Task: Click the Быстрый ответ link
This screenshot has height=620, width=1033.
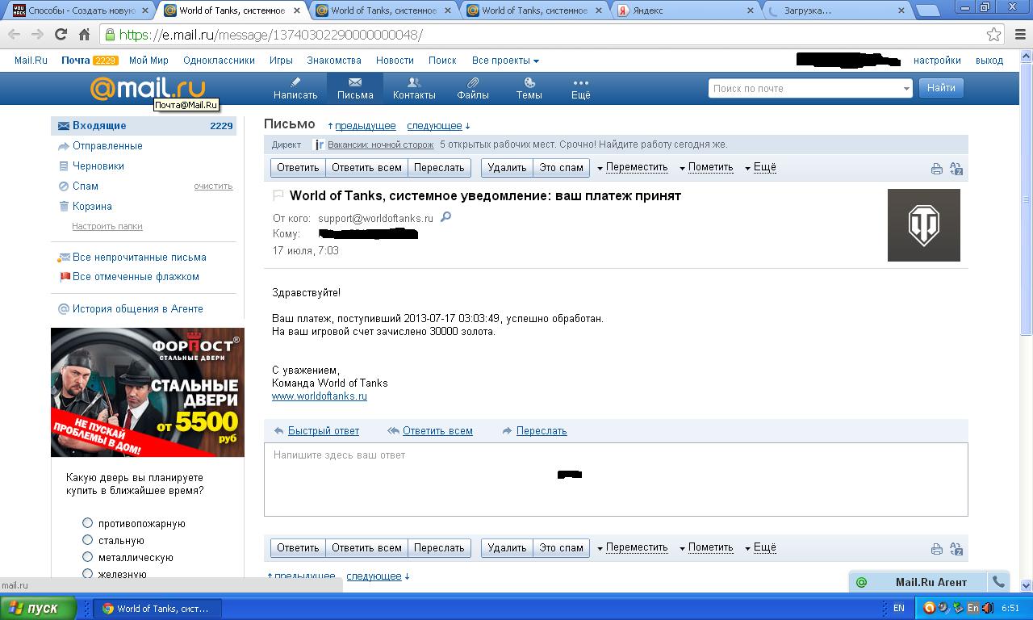Action: point(324,431)
